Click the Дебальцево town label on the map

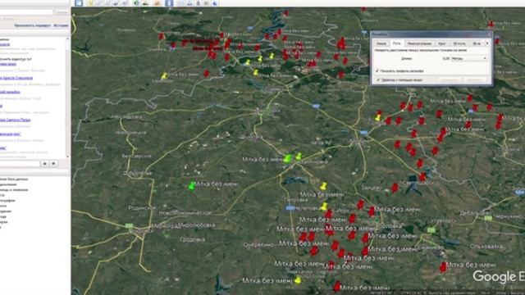click(x=476, y=213)
